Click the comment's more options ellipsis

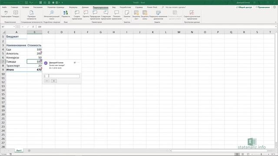click(x=79, y=62)
